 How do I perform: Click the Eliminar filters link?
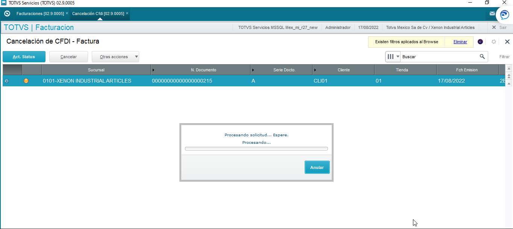click(460, 42)
